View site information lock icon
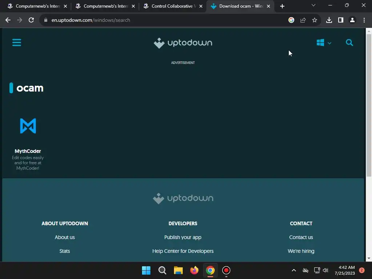Image resolution: width=372 pixels, height=279 pixels. pyautogui.click(x=45, y=20)
